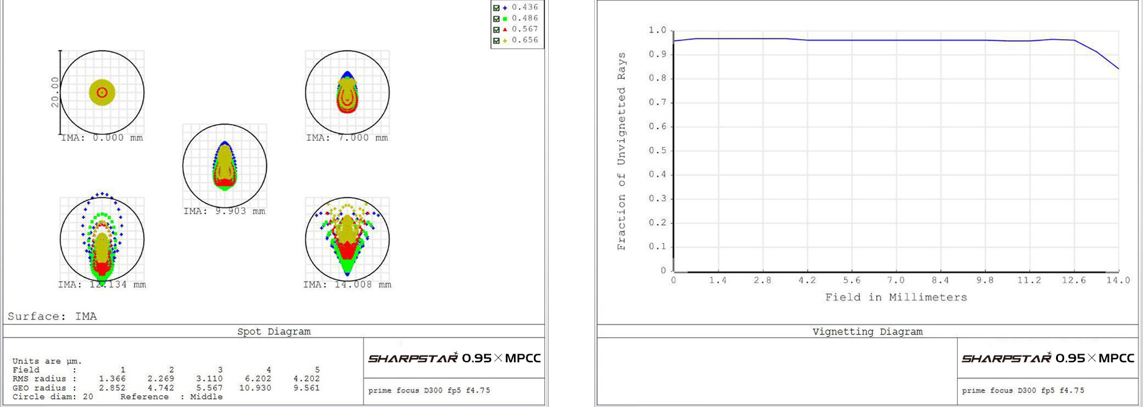Viewport: 1143px width, 407px height.
Task: Click the Spot Diagram title bar
Action: 273,331
